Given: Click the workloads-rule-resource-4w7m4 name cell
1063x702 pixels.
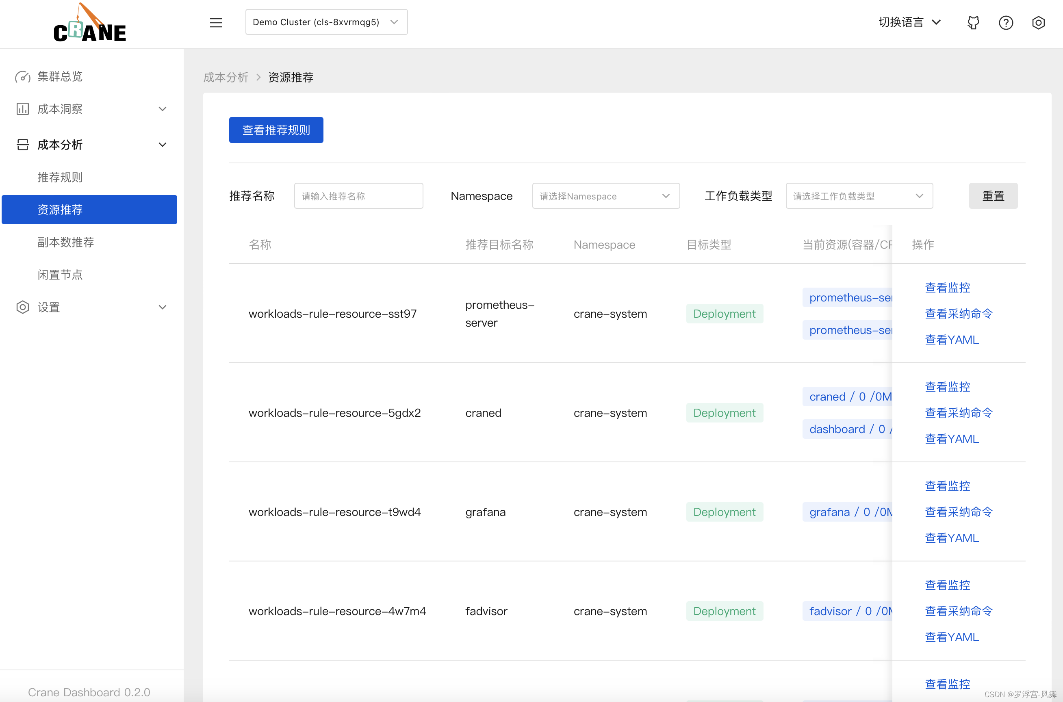Looking at the screenshot, I should click(337, 611).
